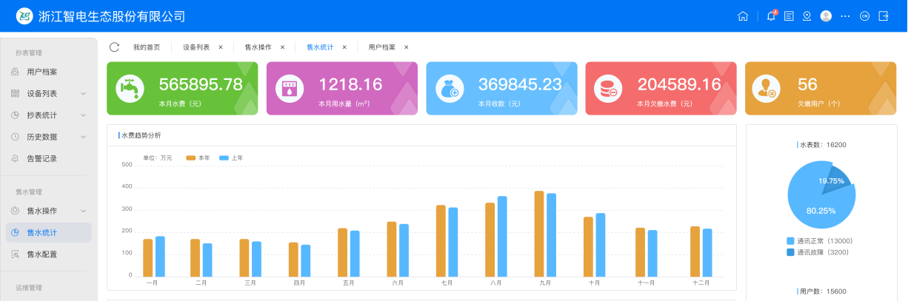Screen dimensions: 908x301
Task: Open the notification bell with badge
Action: pyautogui.click(x=771, y=16)
